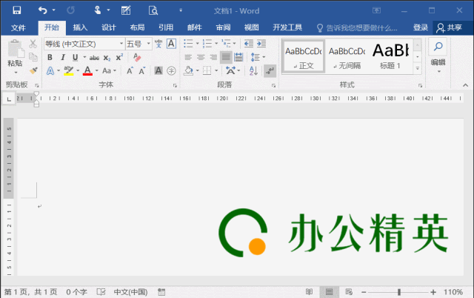Click the 登录 sign-in link
This screenshot has height=298, width=474.
tap(421, 28)
